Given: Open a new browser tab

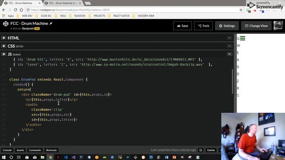Looking at the screenshot, I should [x=88, y=3].
